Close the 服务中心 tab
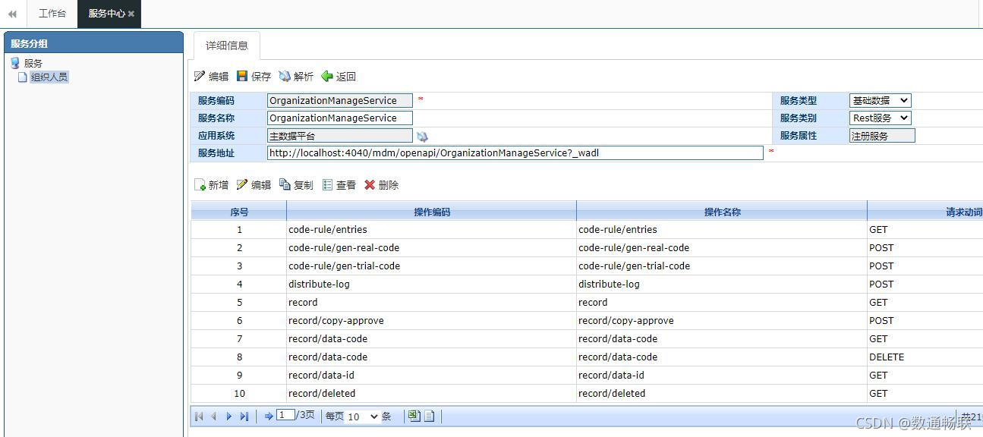This screenshot has width=983, height=437. pos(131,14)
